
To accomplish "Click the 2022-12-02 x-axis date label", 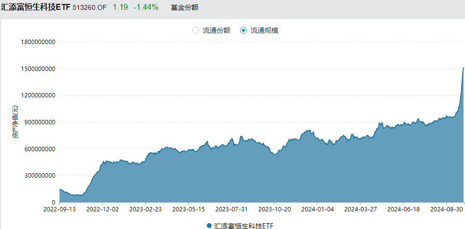I will [x=103, y=209].
